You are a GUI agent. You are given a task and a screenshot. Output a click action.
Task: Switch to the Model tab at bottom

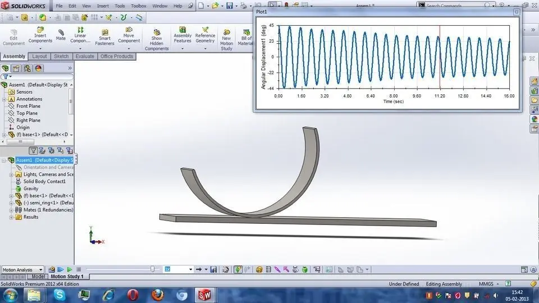(38, 277)
